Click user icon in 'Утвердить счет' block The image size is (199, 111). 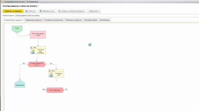[51, 75]
